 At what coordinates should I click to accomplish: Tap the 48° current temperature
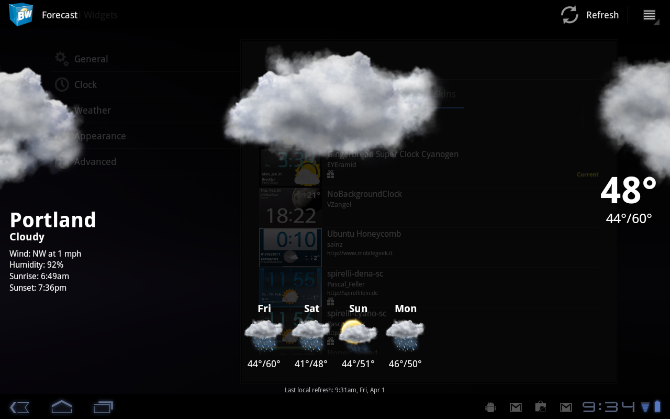coord(628,191)
